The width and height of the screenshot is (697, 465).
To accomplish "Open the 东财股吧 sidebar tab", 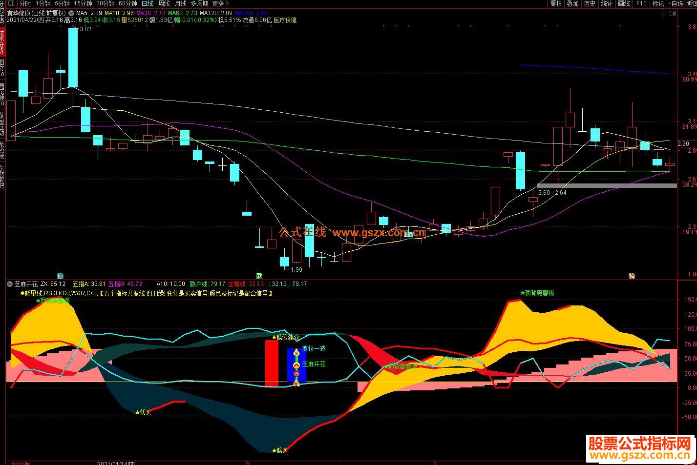I will (2, 176).
